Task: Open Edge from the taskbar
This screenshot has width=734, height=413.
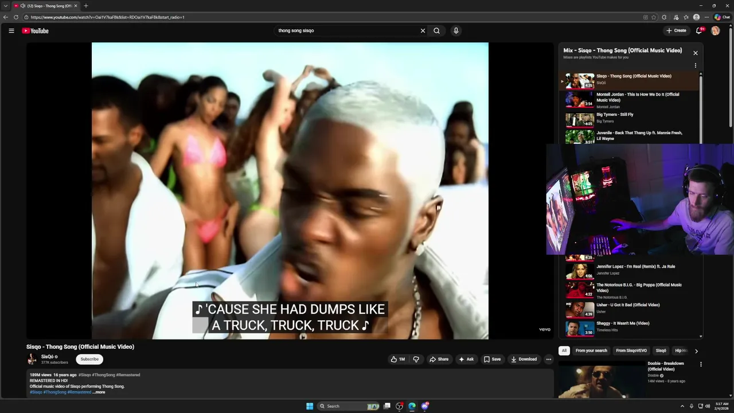Action: [412, 406]
